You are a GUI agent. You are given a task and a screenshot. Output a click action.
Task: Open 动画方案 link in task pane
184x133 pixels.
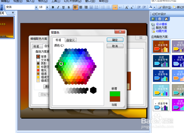[162, 31]
